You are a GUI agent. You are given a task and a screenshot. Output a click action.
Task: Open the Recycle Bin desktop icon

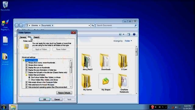(5, 6)
